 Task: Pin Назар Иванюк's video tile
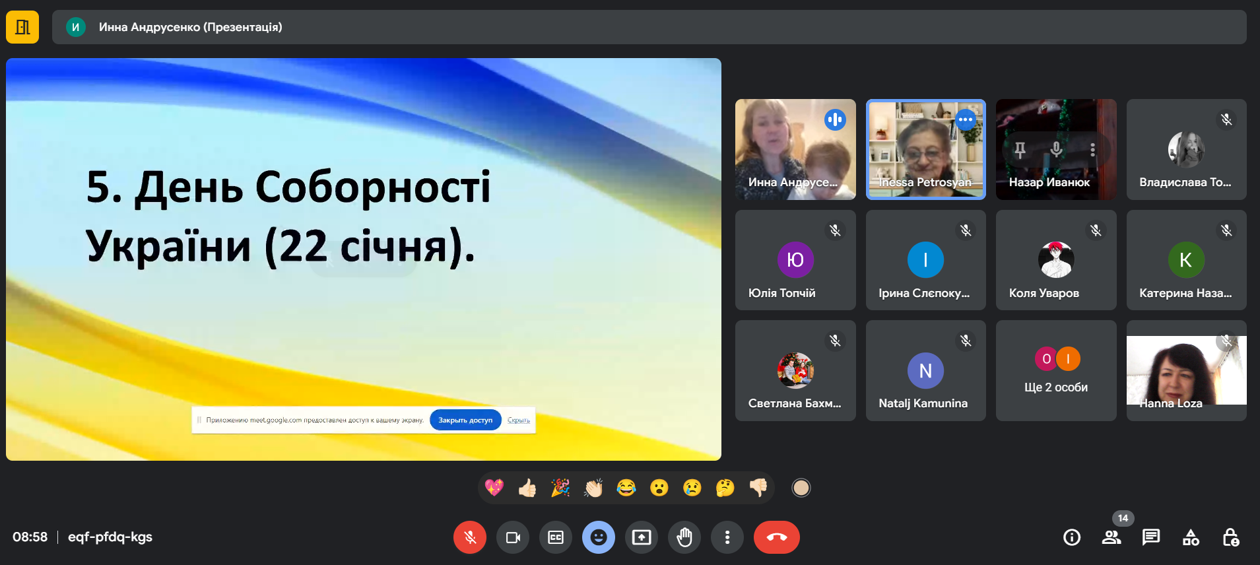coord(1020,150)
